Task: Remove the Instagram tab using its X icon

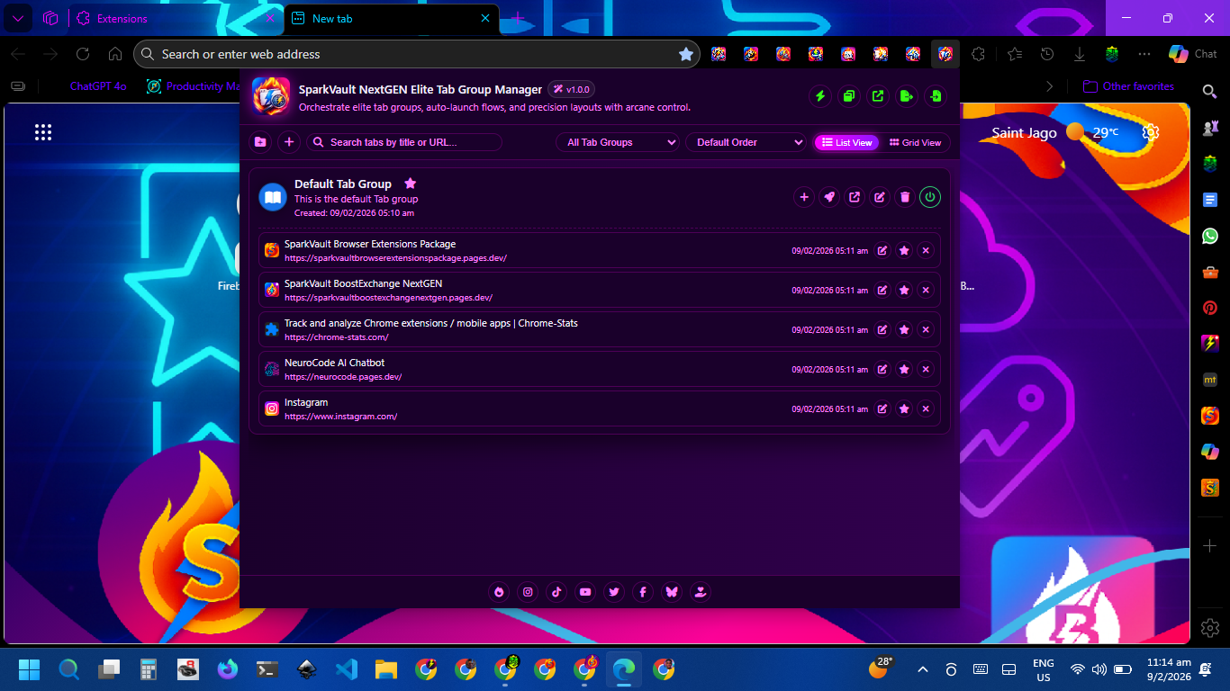Action: click(926, 409)
